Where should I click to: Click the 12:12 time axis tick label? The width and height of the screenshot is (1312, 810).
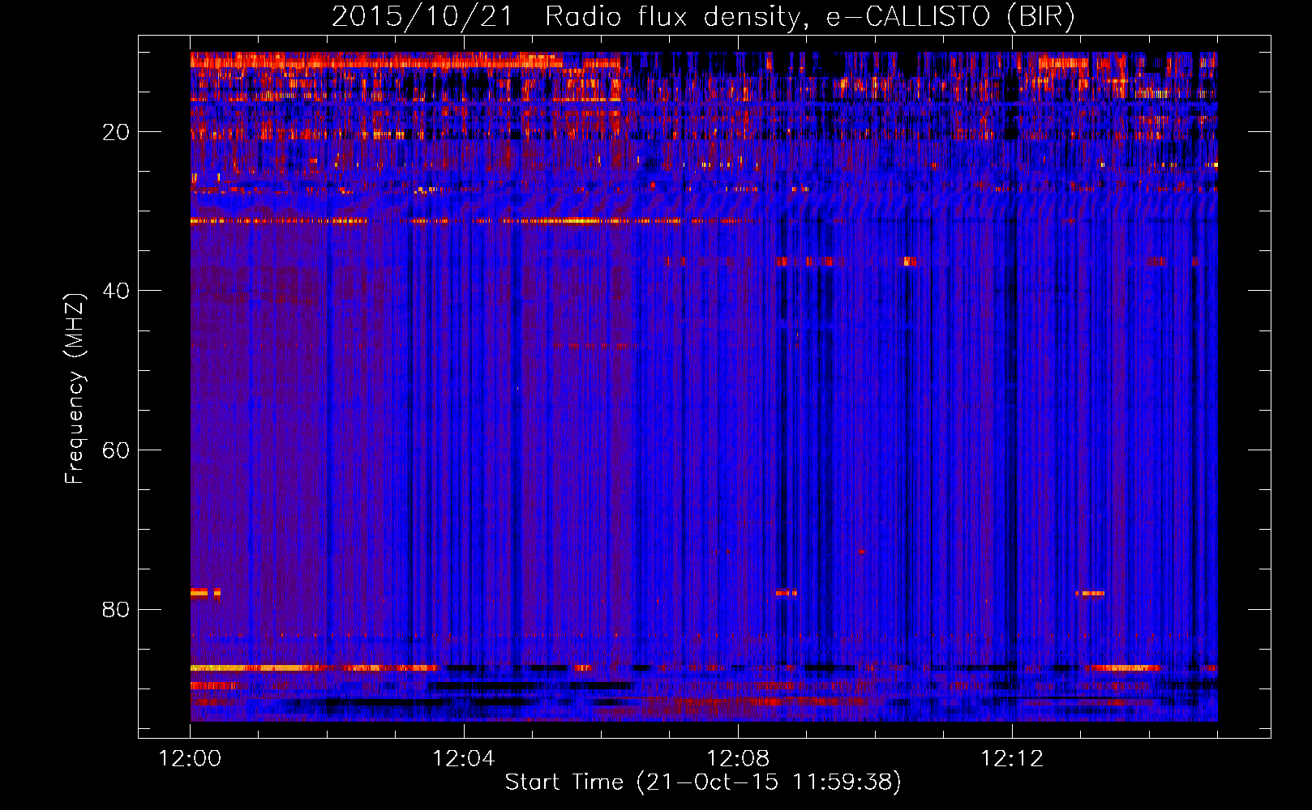click(1012, 759)
